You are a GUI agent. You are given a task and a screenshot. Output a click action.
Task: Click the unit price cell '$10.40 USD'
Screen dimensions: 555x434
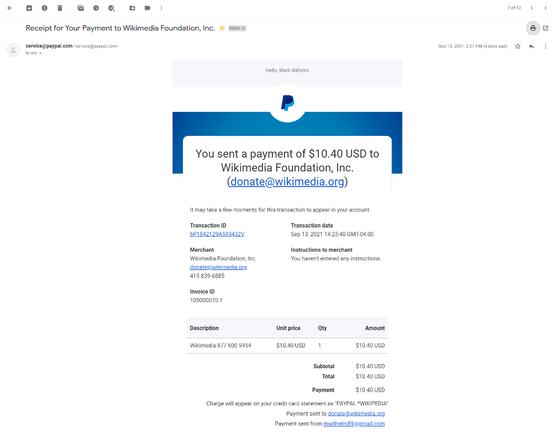click(x=291, y=346)
